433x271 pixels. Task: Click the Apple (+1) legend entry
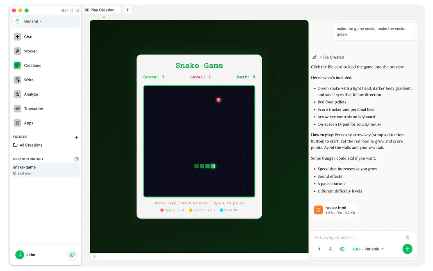click(172, 210)
